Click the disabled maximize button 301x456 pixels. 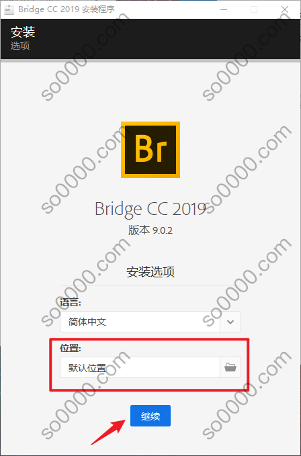(254, 9)
